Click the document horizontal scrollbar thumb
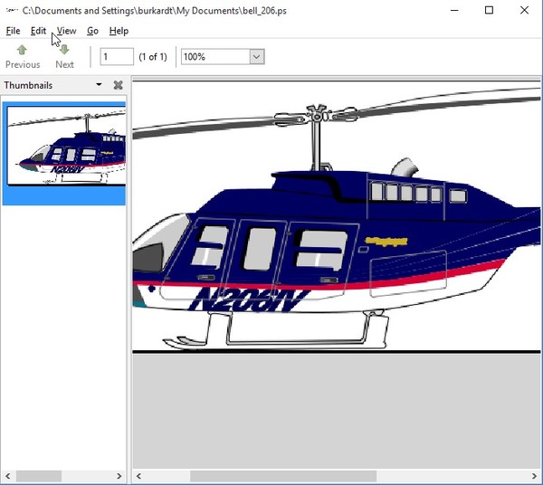 click(282, 476)
